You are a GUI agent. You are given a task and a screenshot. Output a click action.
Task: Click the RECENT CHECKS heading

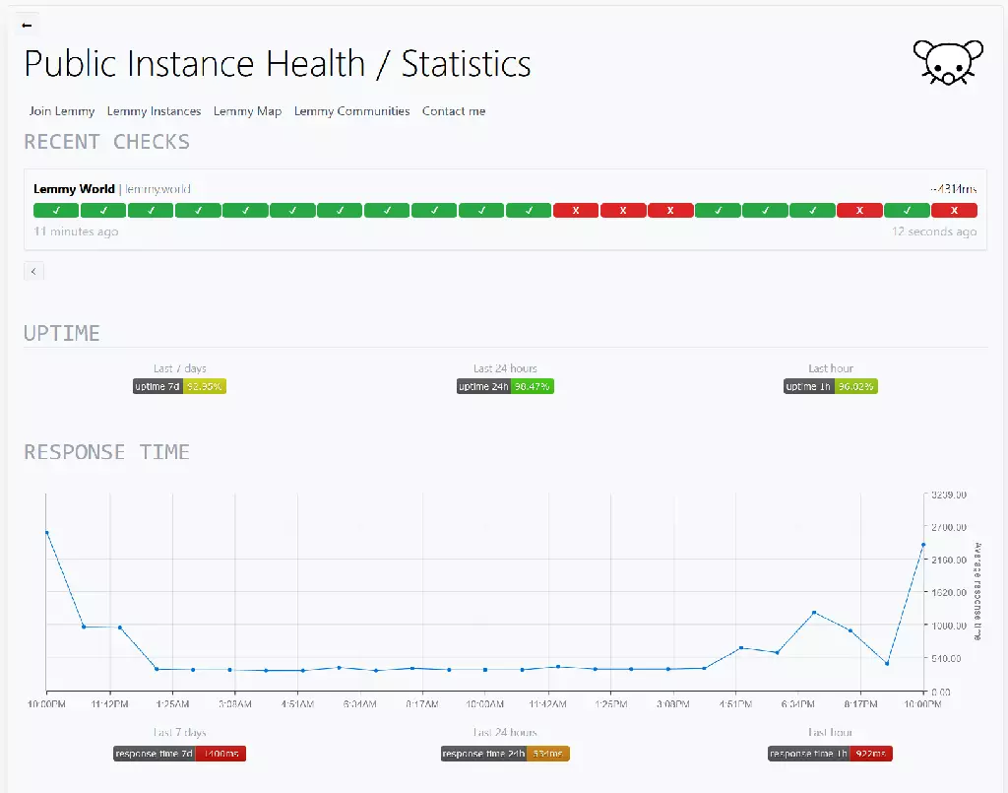click(x=106, y=142)
